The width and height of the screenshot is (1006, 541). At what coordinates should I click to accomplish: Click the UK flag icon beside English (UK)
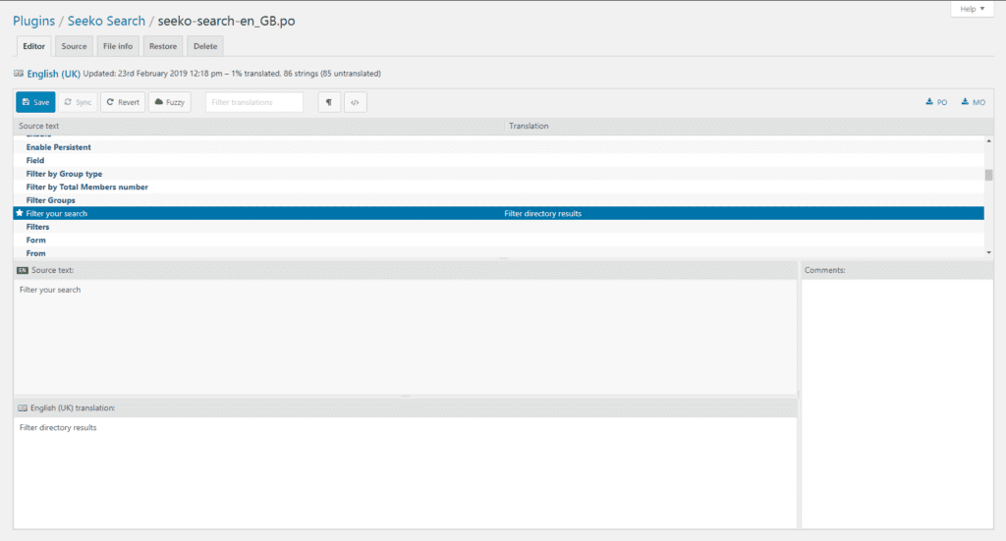(x=19, y=73)
